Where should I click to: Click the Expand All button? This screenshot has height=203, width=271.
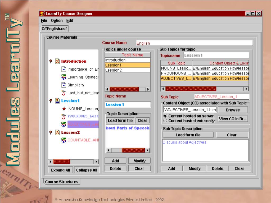coord(61,170)
